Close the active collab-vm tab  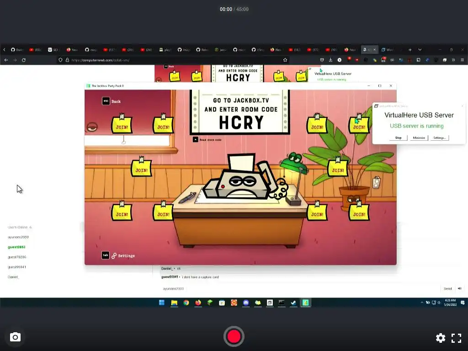click(375, 50)
